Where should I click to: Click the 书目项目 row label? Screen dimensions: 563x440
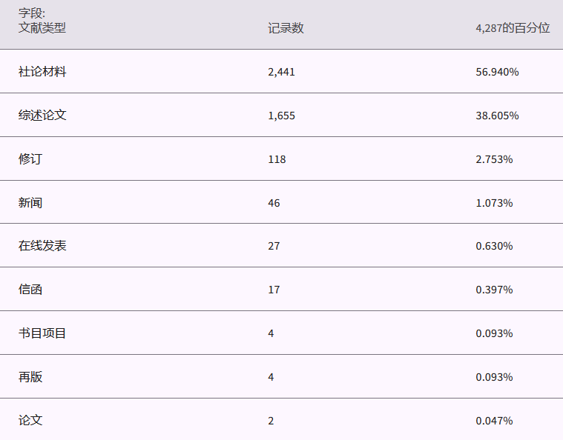coord(42,333)
